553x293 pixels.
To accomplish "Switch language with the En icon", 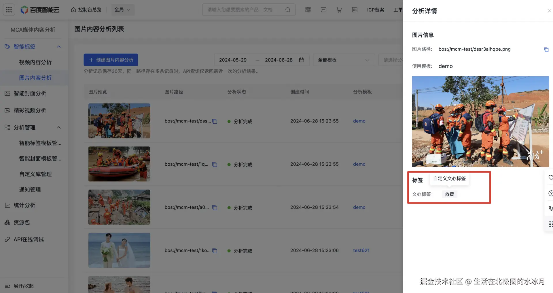I will (355, 10).
